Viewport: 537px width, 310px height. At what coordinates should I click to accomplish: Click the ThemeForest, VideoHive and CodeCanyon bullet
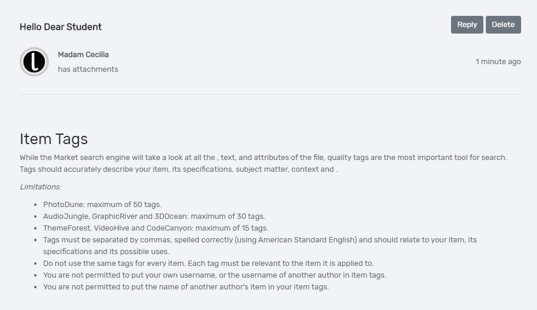click(x=155, y=228)
